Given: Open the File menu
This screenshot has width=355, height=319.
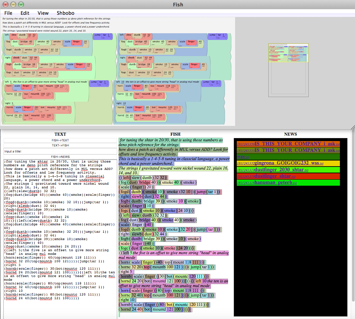Looking at the screenshot, I should pos(8,13).
